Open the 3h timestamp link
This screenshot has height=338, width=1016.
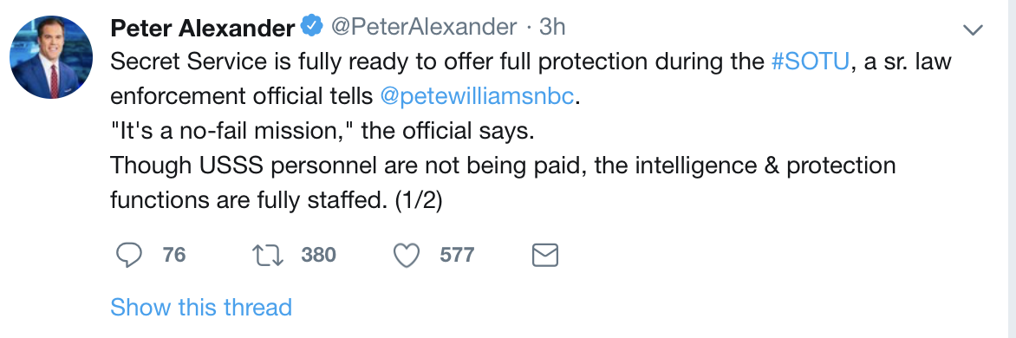click(x=552, y=27)
